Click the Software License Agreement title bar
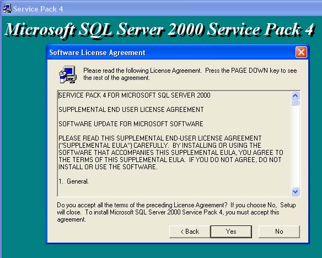 click(178, 52)
